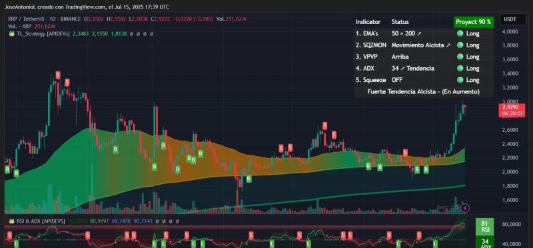Viewport: 533px width, 248px height.
Task: Click the Vol.251,62M value in header
Action: pyautogui.click(x=231, y=19)
